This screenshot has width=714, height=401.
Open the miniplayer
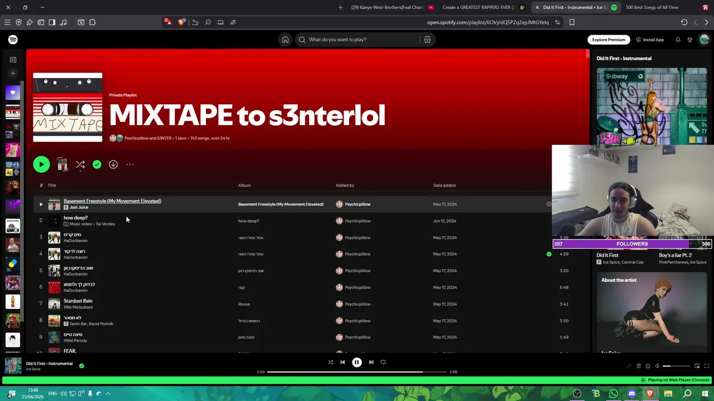[697, 366]
